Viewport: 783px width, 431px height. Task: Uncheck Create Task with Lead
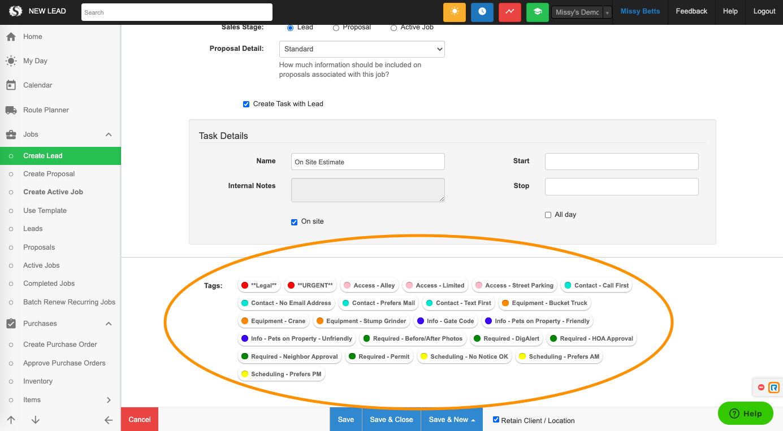[246, 104]
